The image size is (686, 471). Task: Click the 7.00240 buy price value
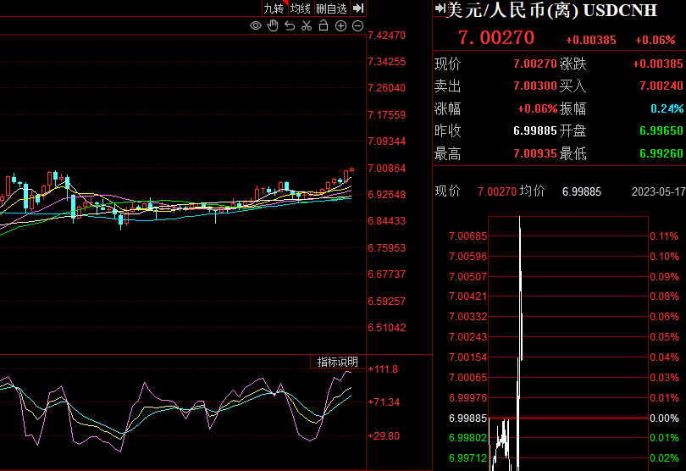click(661, 86)
